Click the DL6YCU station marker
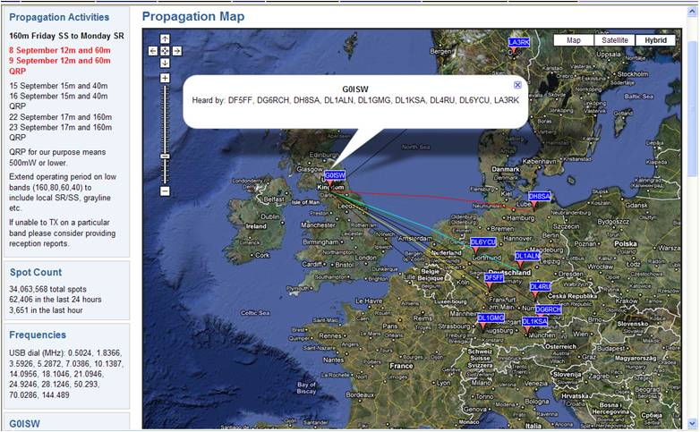700x432 pixels. pyautogui.click(x=483, y=241)
